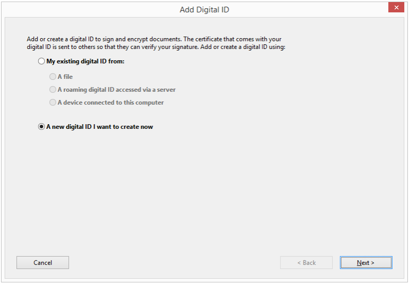The height and width of the screenshot is (285, 411).
Task: Click the digital ID description paragraph
Action: 155,43
